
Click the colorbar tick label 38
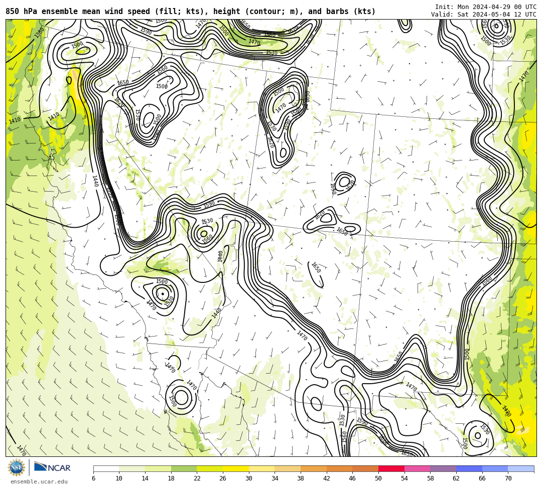[x=301, y=478]
